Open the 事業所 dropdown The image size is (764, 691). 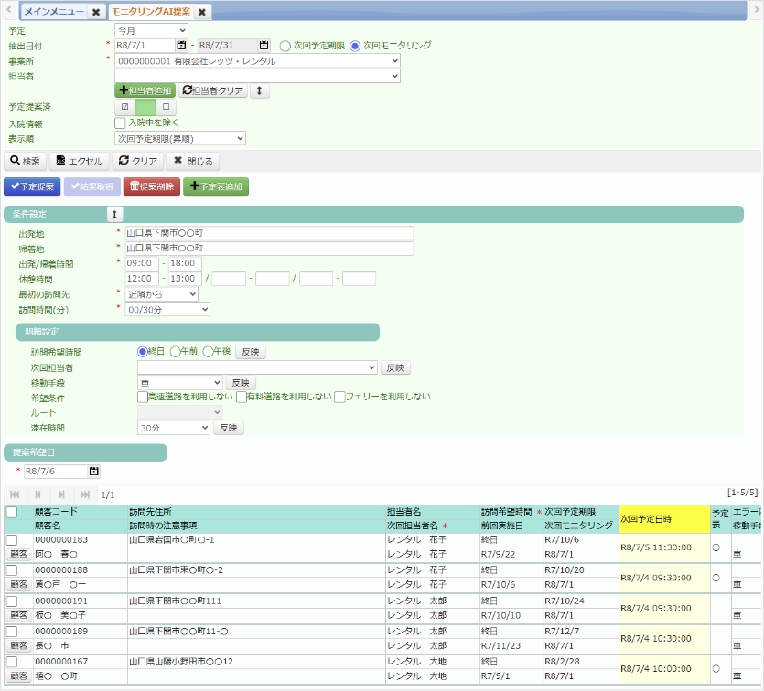click(257, 61)
